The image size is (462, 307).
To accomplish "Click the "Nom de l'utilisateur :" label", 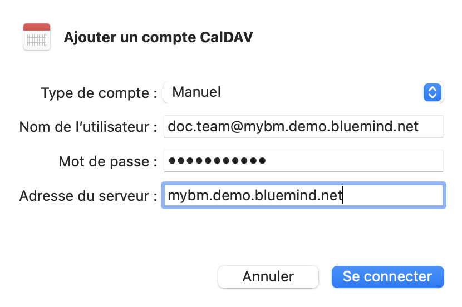I will click(x=88, y=127).
